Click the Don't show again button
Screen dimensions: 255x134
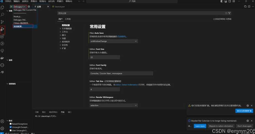(245, 126)
